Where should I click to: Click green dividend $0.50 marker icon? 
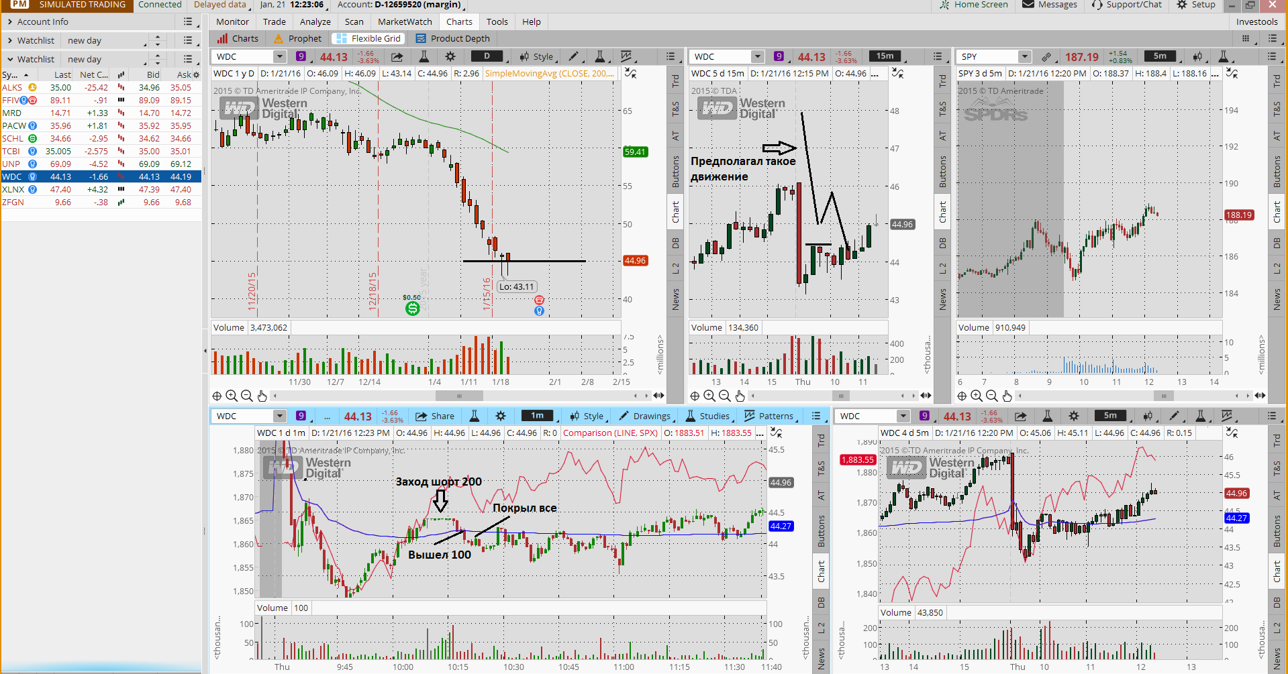tap(412, 308)
